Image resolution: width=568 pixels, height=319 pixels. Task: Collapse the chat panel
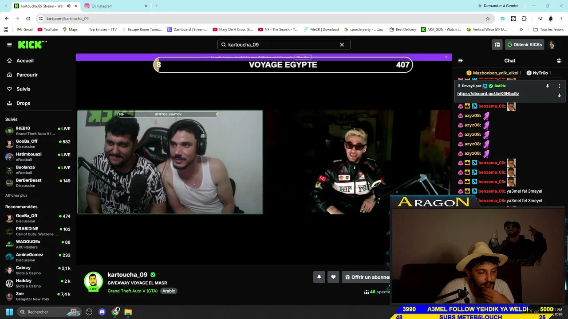460,61
